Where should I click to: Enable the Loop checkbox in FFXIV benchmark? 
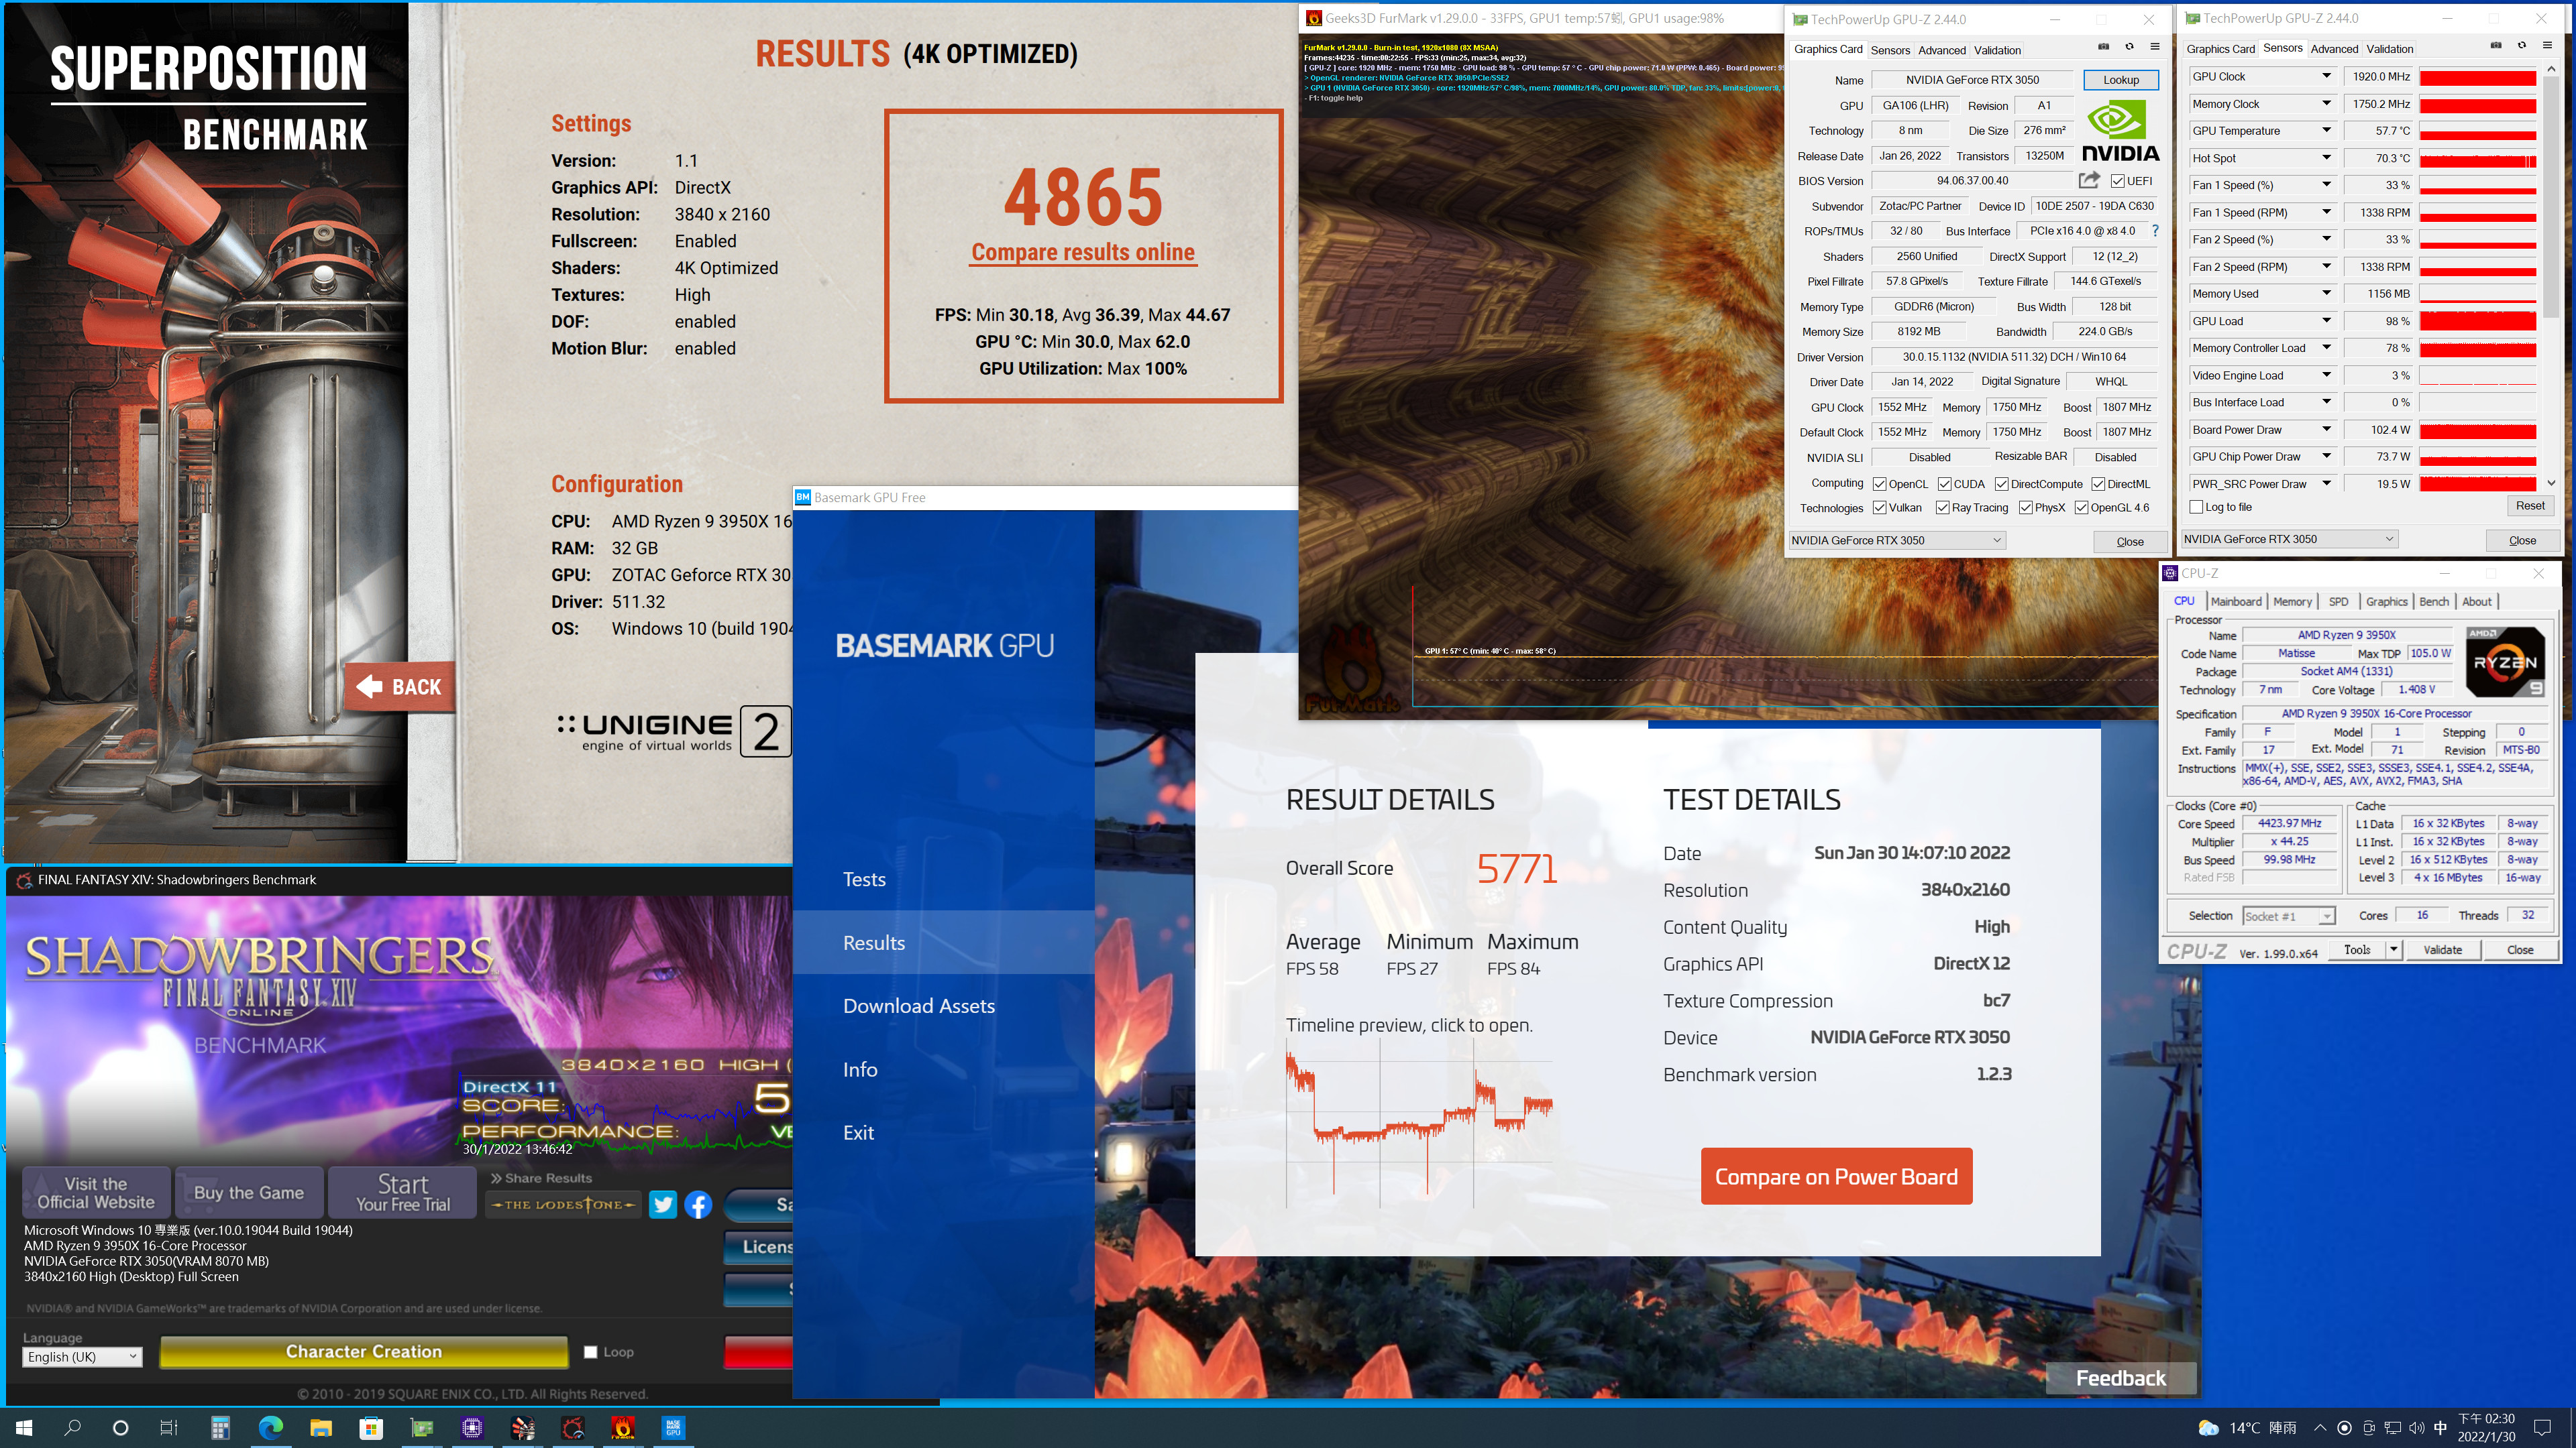pyautogui.click(x=590, y=1352)
